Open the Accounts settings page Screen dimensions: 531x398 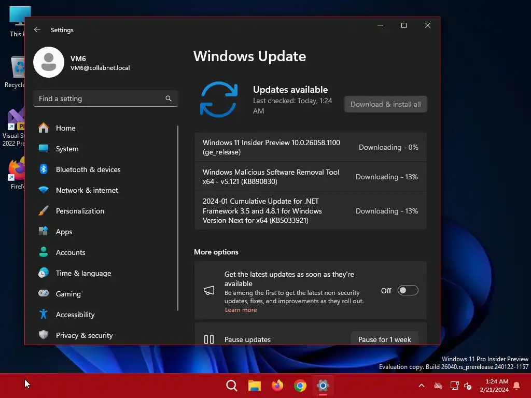105,252
